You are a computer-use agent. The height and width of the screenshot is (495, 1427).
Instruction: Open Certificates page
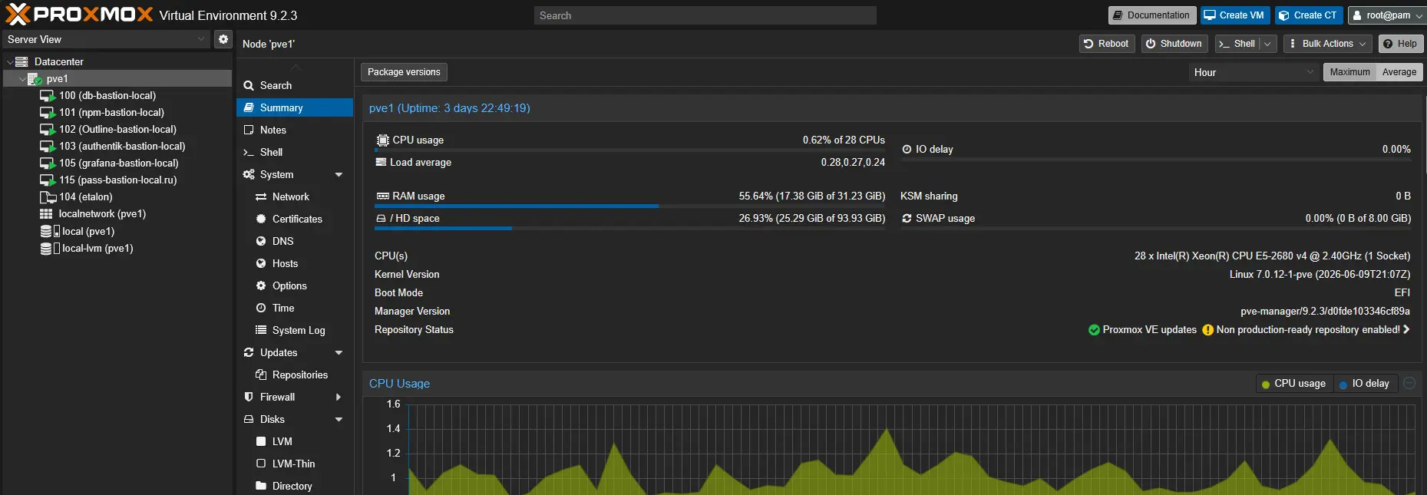tap(295, 219)
